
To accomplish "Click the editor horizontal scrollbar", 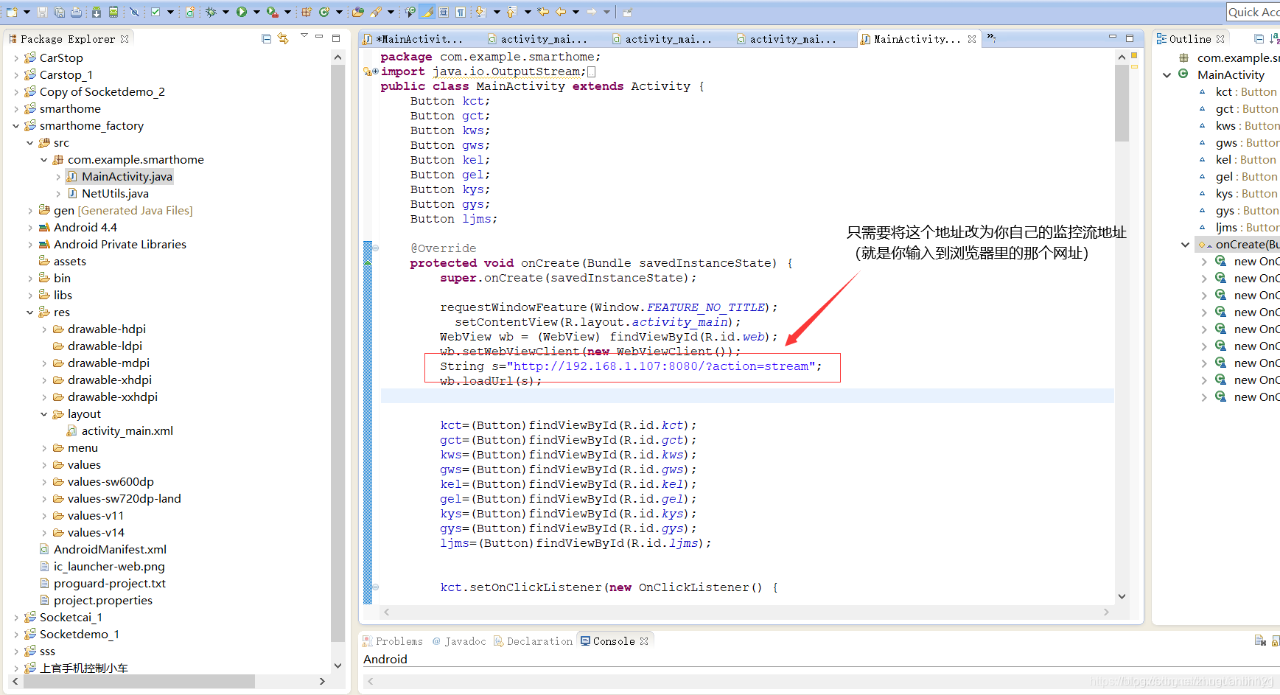I will tap(746, 612).
